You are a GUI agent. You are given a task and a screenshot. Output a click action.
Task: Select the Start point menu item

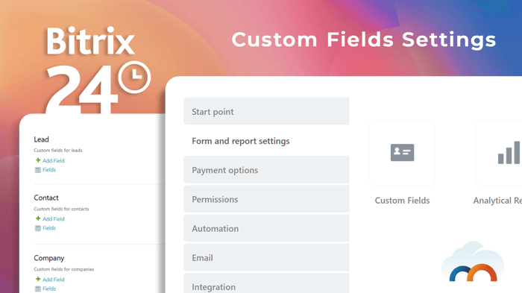coord(266,111)
